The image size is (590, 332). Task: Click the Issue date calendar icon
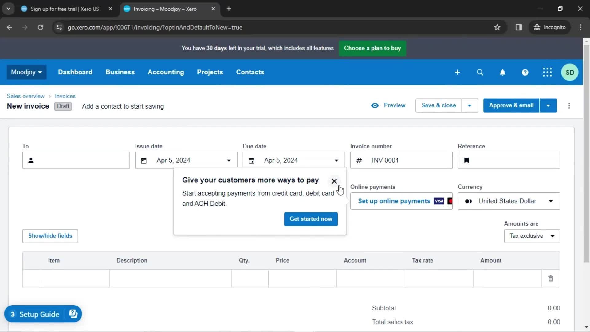click(144, 160)
